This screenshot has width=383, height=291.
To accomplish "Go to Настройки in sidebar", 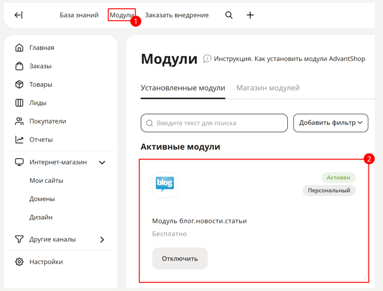I will click(x=46, y=262).
